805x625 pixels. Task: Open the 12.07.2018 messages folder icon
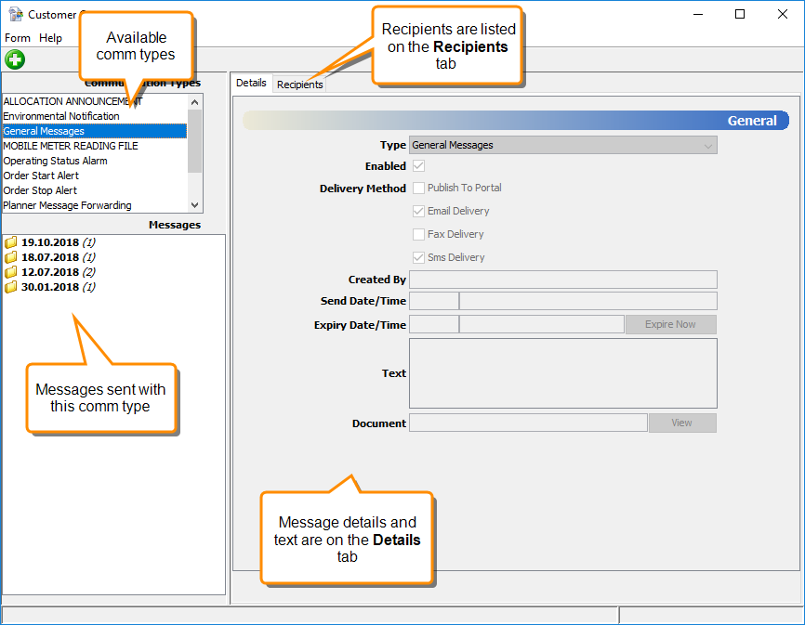point(11,272)
